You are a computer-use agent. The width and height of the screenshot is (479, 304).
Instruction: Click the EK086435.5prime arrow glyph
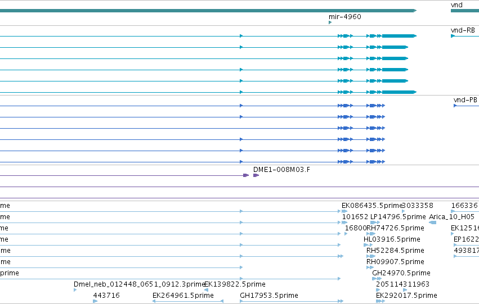tap(344, 211)
